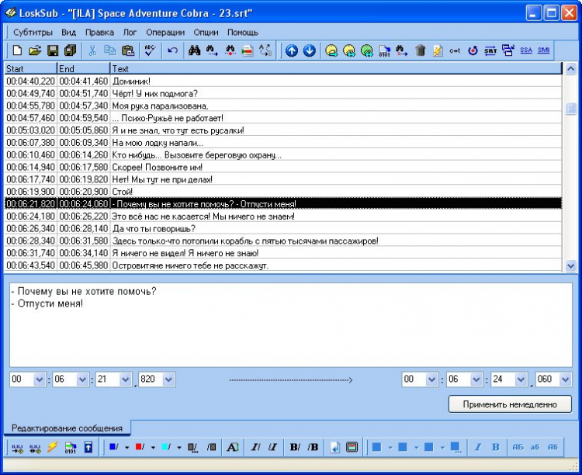Open the Лог menu
Viewport: 582px width, 475px height.
pyautogui.click(x=130, y=33)
